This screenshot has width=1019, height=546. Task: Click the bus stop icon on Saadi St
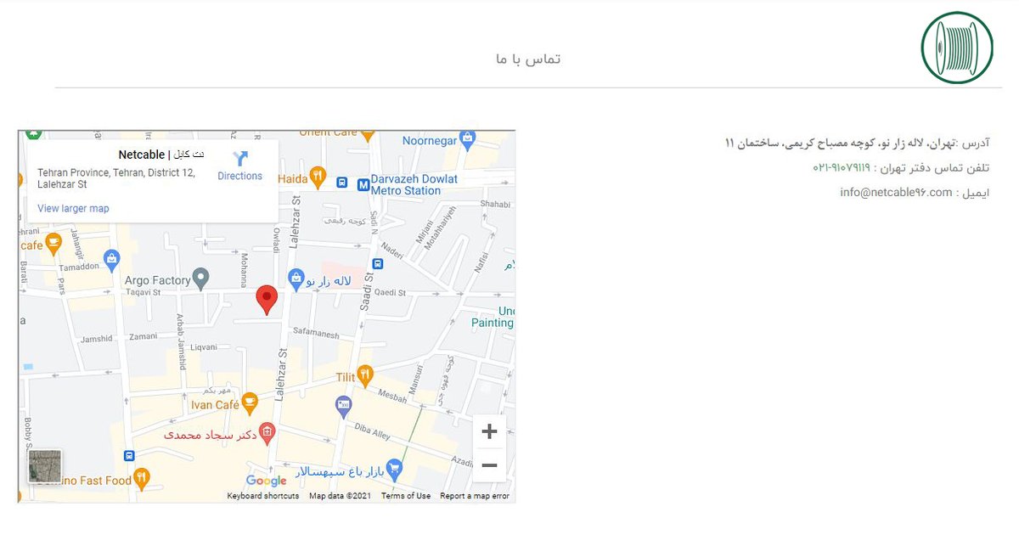click(377, 264)
